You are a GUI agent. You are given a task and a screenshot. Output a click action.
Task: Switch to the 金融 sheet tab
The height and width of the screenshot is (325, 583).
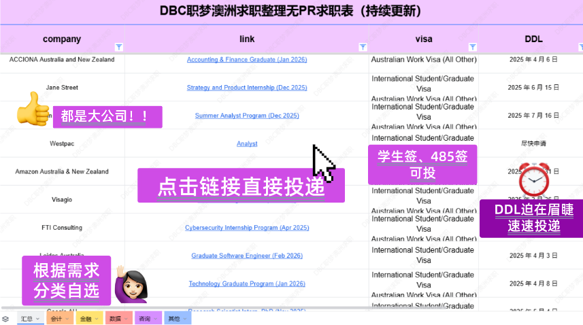tap(86, 319)
